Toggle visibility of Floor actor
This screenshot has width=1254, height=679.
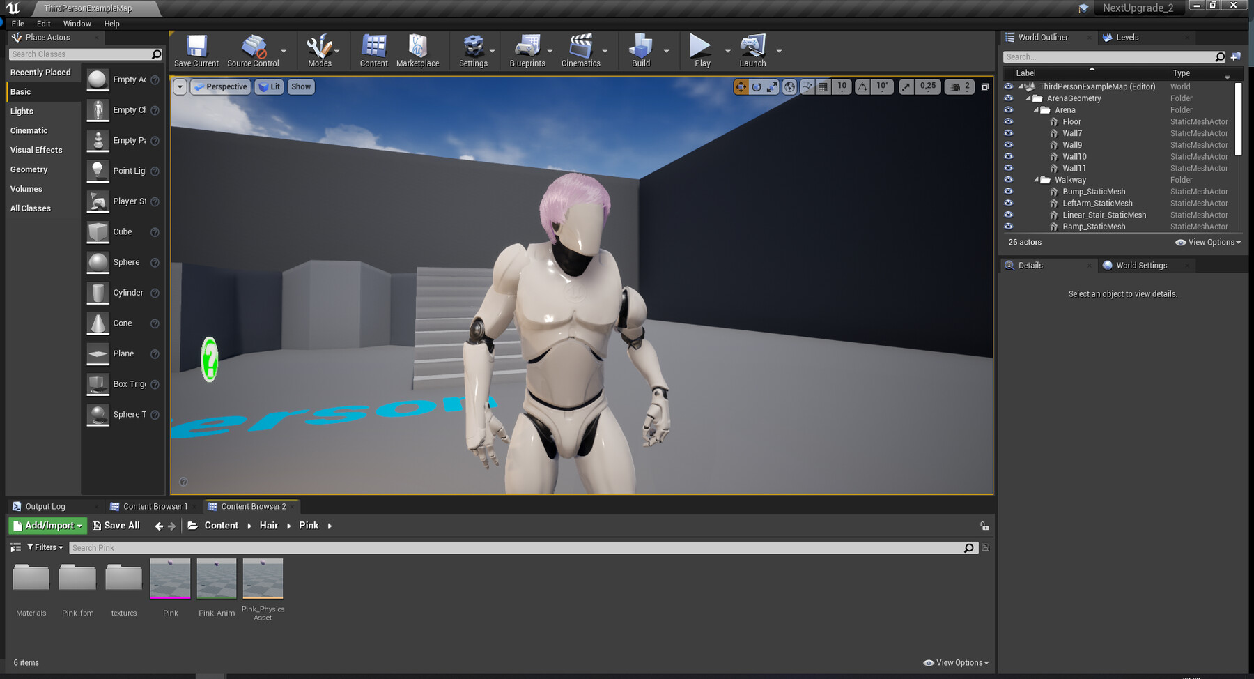point(1008,121)
